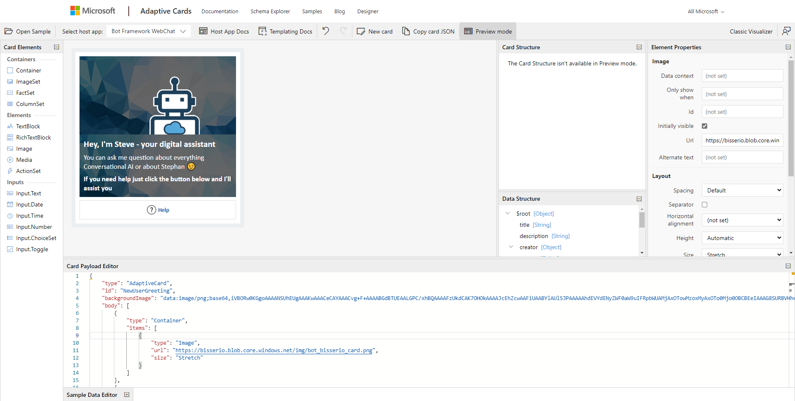Open the Height dropdown

point(742,238)
